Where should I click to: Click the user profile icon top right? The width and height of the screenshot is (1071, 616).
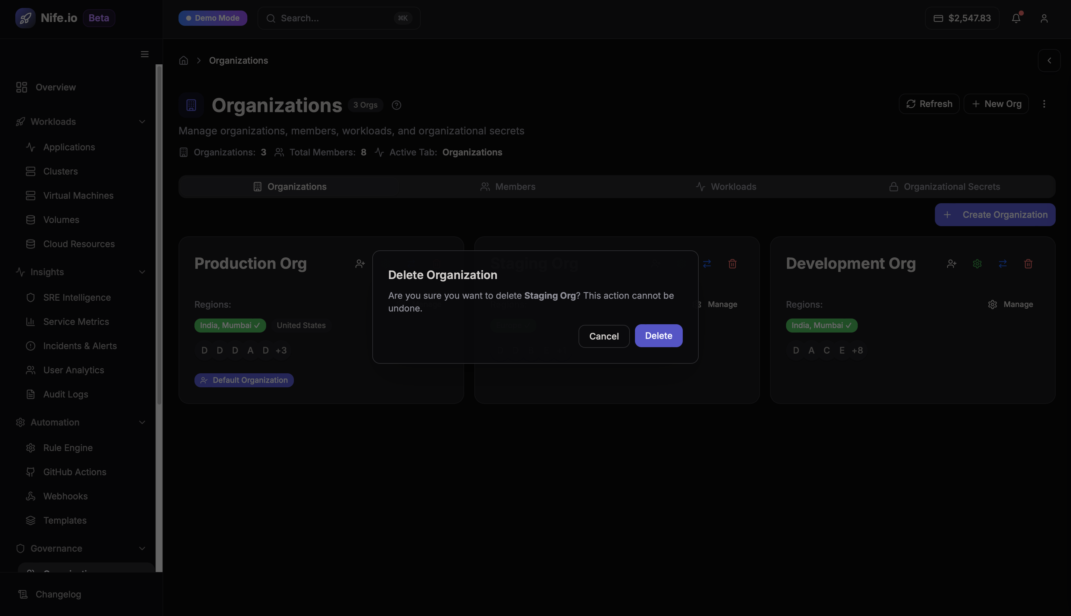(x=1044, y=18)
